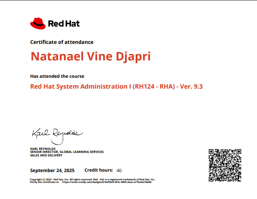
Task: Select the 'Certificate of attendance' heading
Action: (62, 42)
